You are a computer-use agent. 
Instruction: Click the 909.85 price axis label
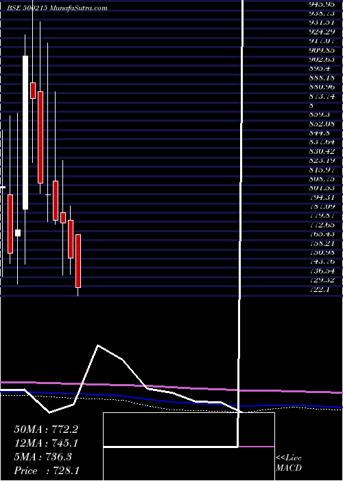pos(322,50)
